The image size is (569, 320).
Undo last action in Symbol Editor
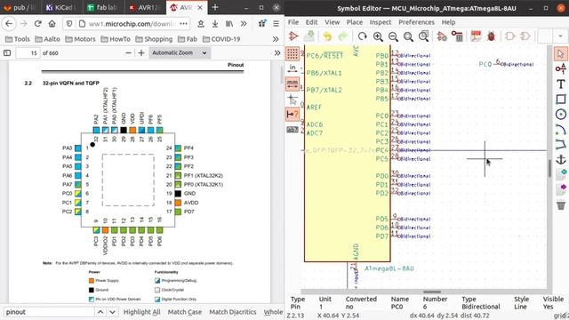[x=327, y=36]
